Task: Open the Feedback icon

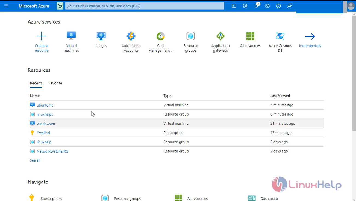Action: click(290, 6)
